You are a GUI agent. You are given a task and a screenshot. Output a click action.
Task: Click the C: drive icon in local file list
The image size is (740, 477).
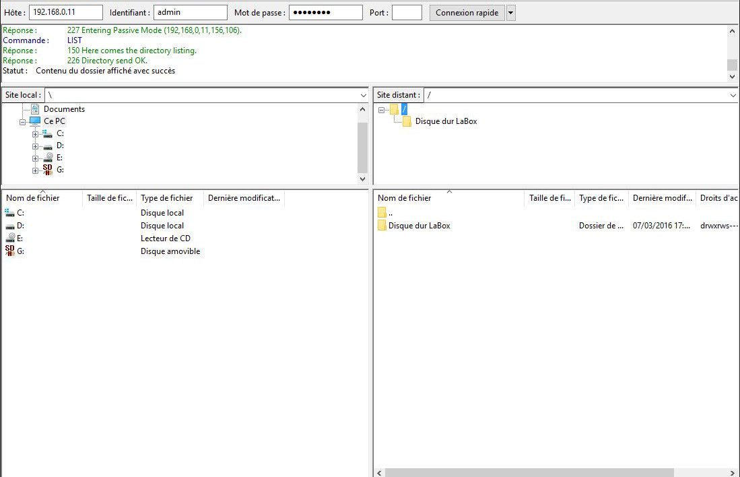coord(9,213)
